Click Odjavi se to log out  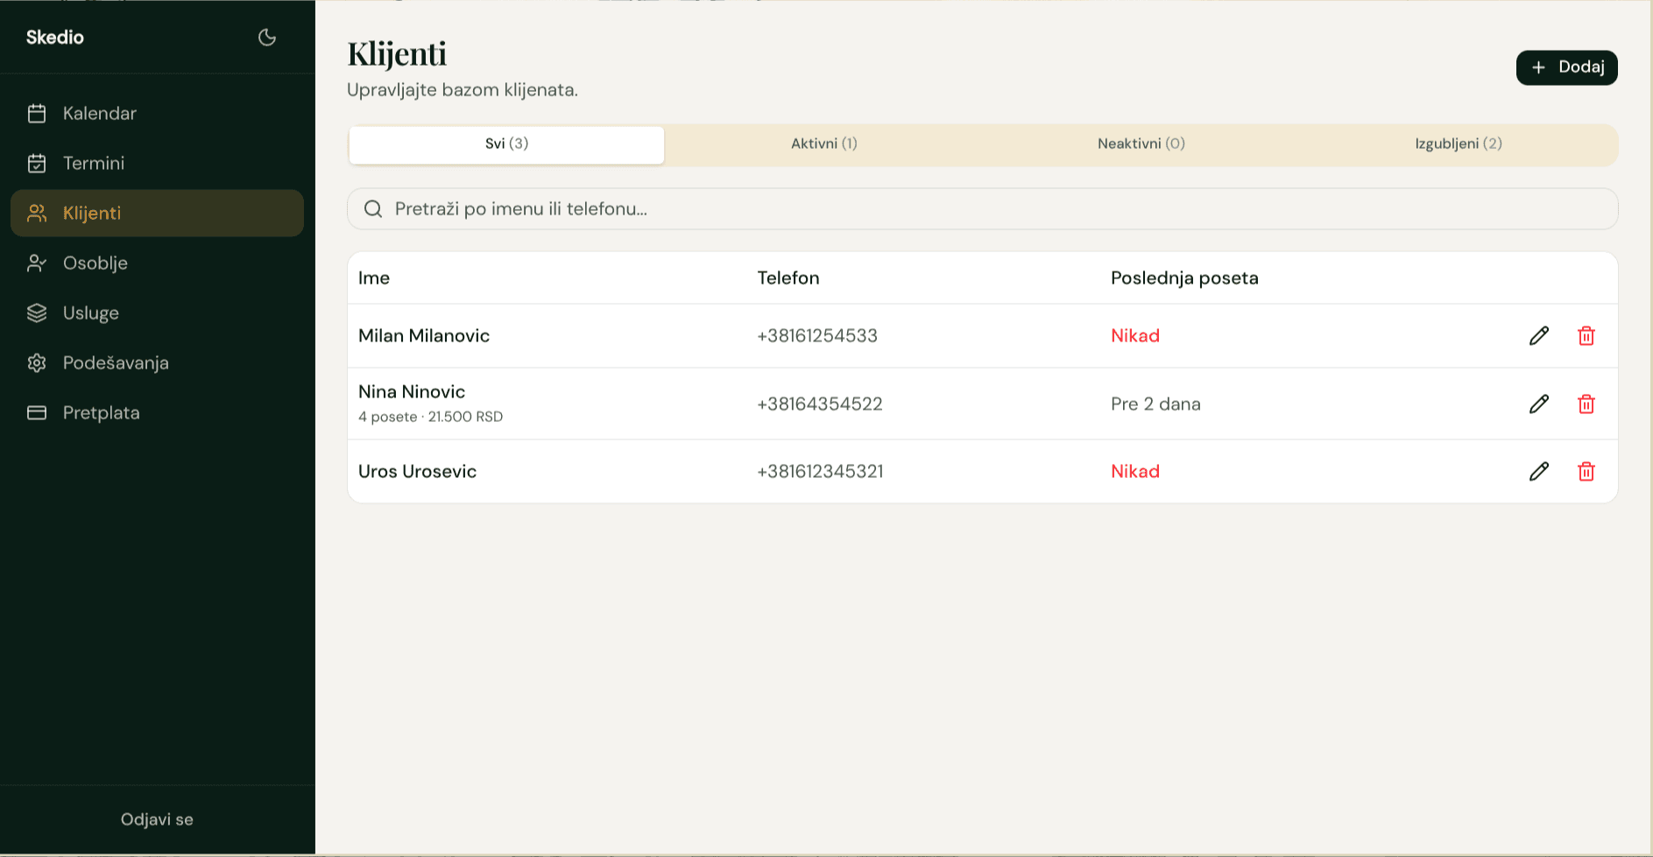pyautogui.click(x=157, y=819)
